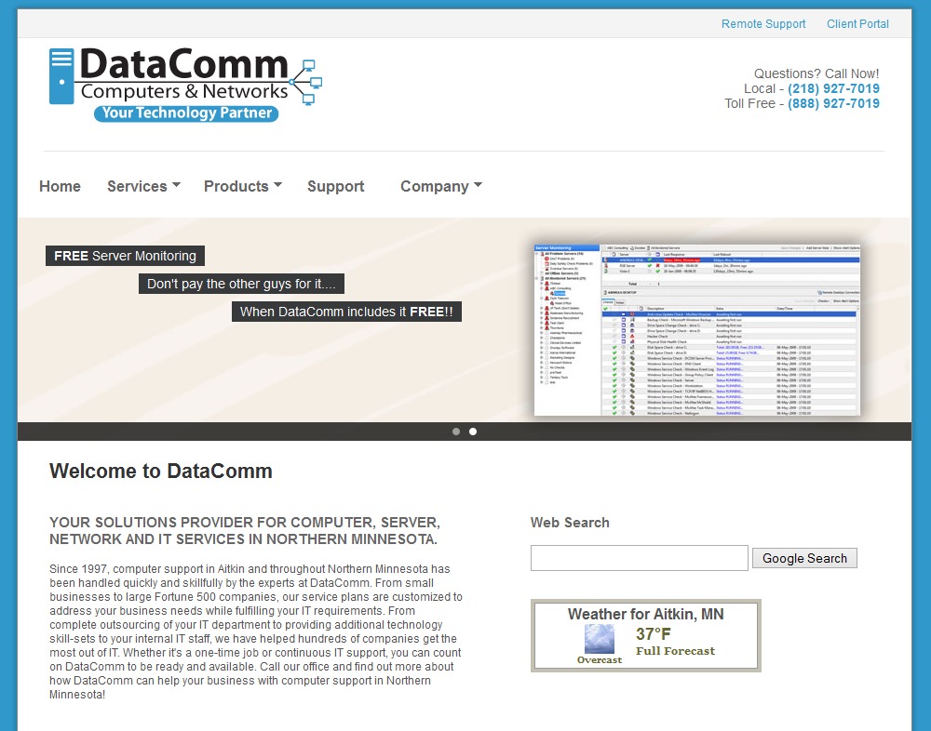Click the server monitoring screenshot thumbnail
Image resolution: width=931 pixels, height=731 pixels.
pyautogui.click(x=697, y=330)
